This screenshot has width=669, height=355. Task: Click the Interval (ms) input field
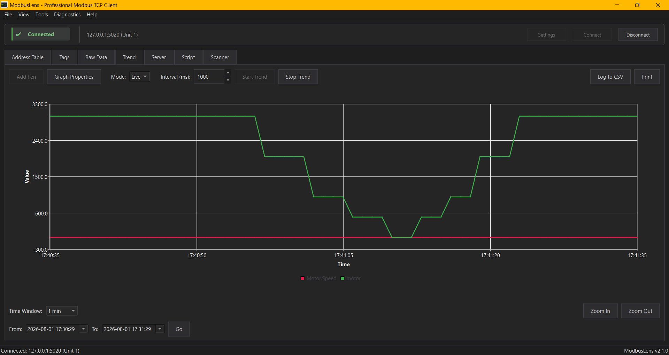coord(209,77)
